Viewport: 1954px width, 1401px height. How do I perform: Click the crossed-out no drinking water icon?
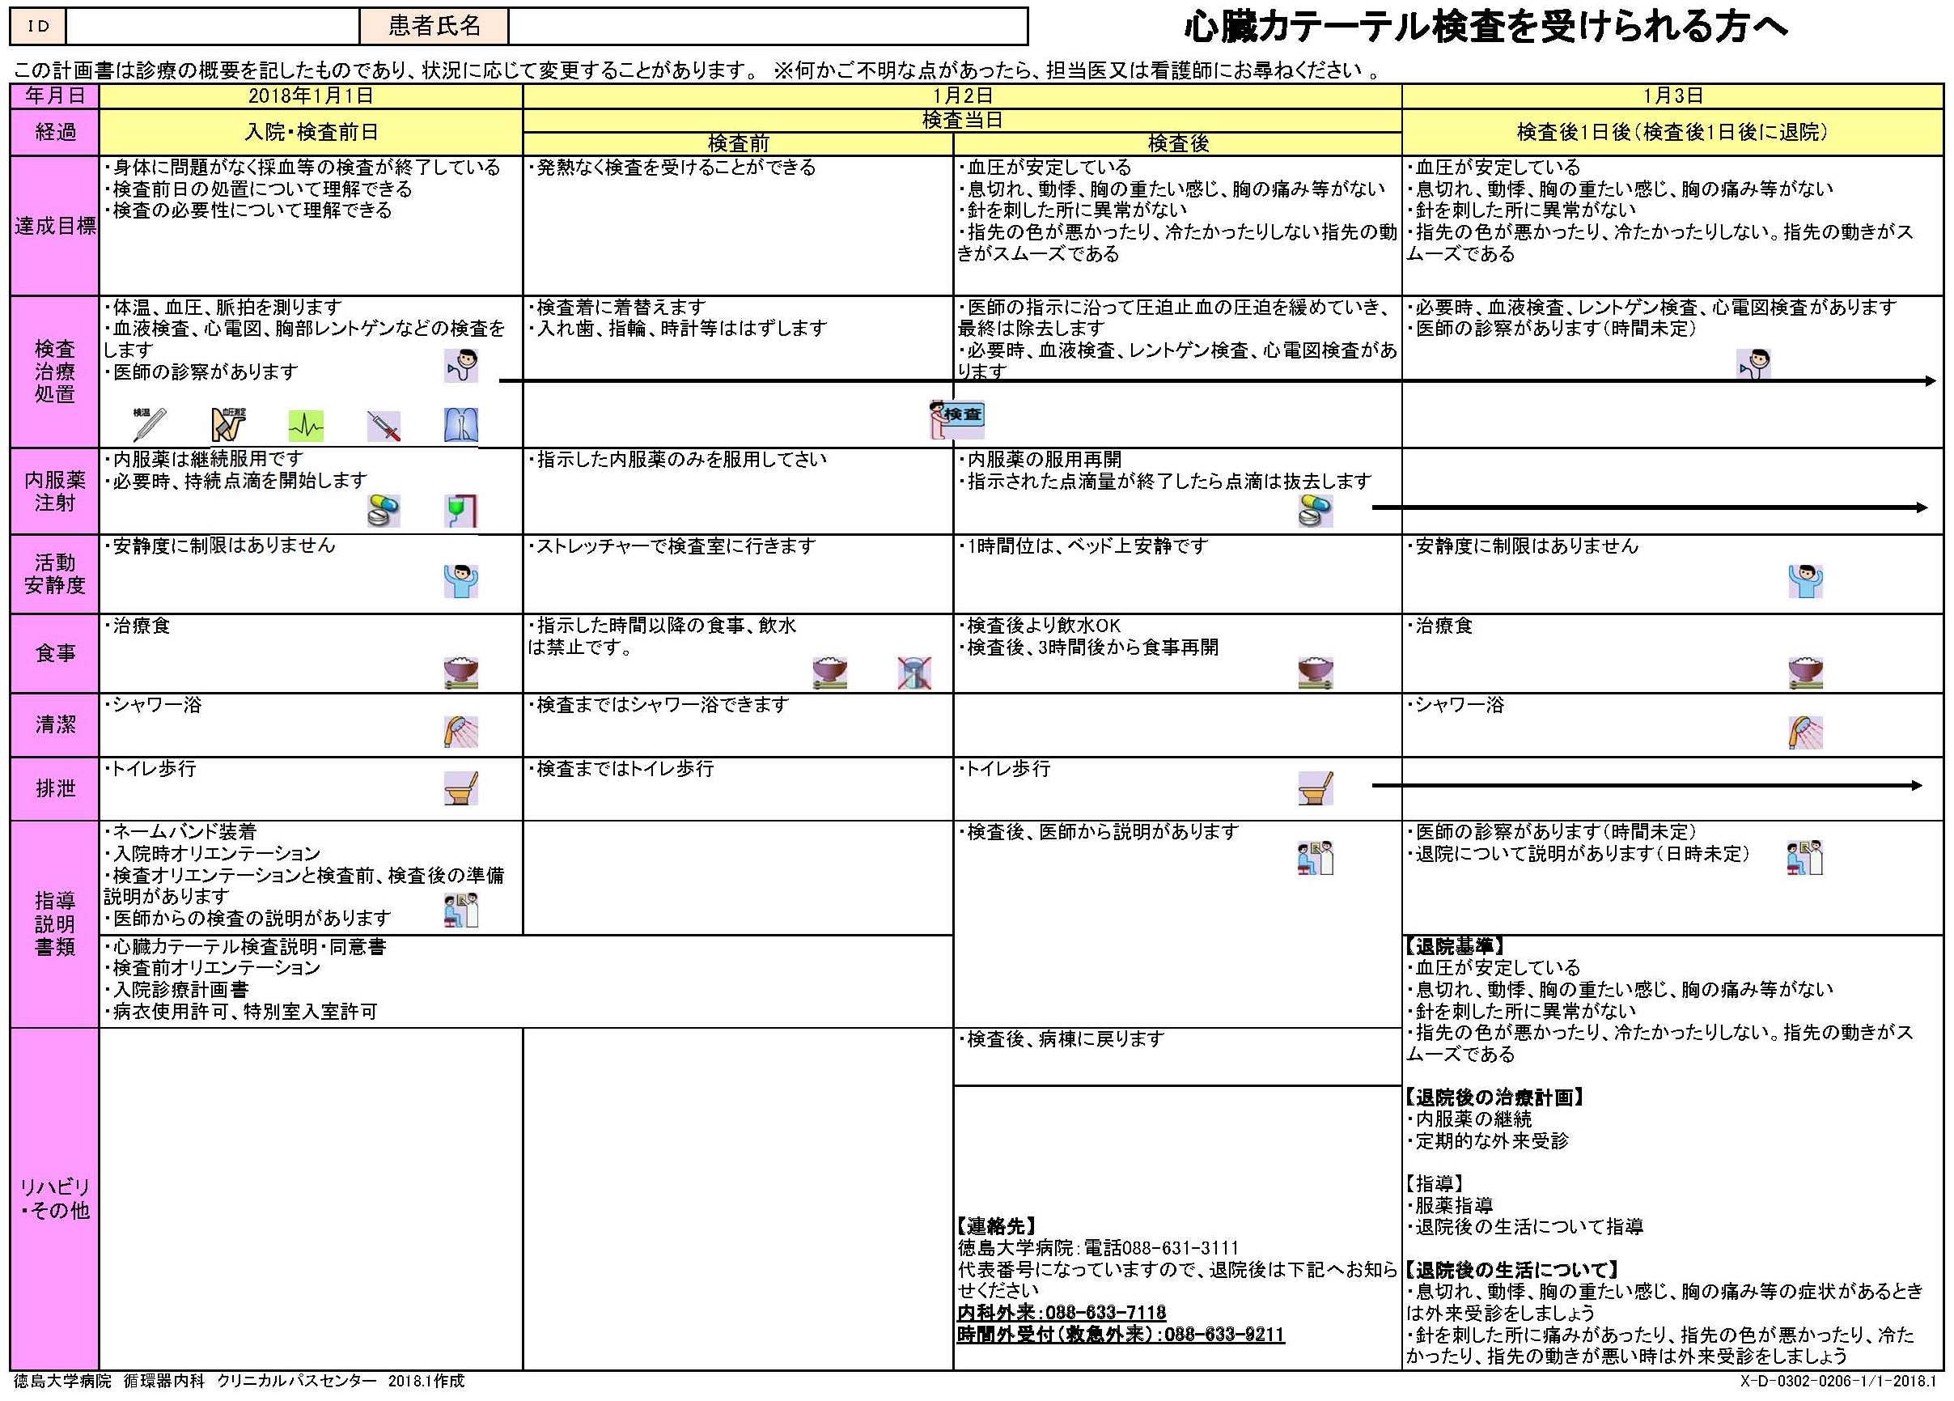tap(914, 672)
